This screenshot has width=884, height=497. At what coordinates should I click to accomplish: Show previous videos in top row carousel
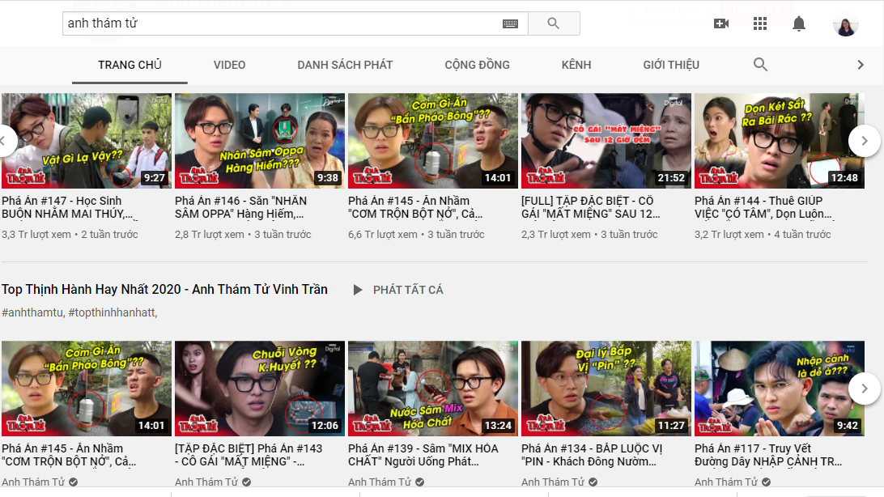tap(5, 141)
